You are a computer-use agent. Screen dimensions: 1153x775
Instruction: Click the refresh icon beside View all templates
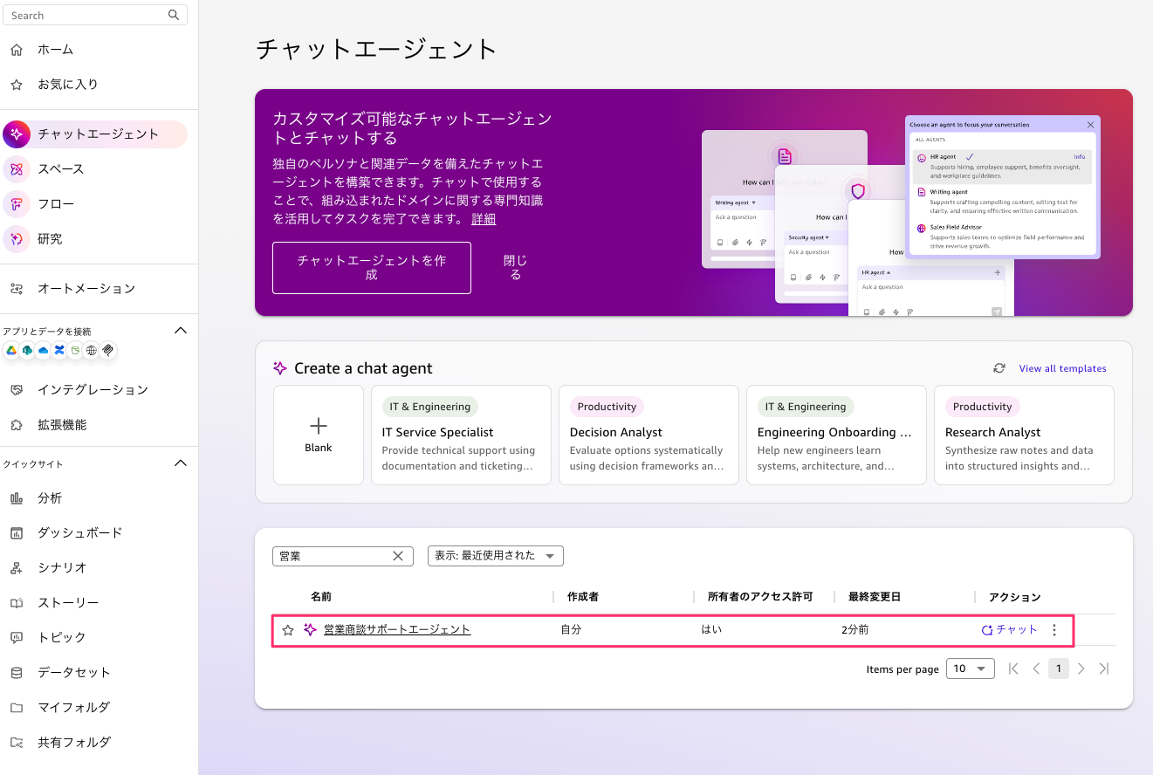pos(999,367)
